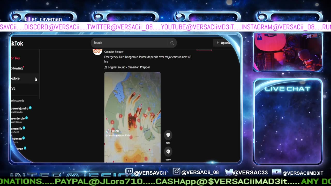
Task: Click the Twitch icon in footer
Action: coord(129,172)
